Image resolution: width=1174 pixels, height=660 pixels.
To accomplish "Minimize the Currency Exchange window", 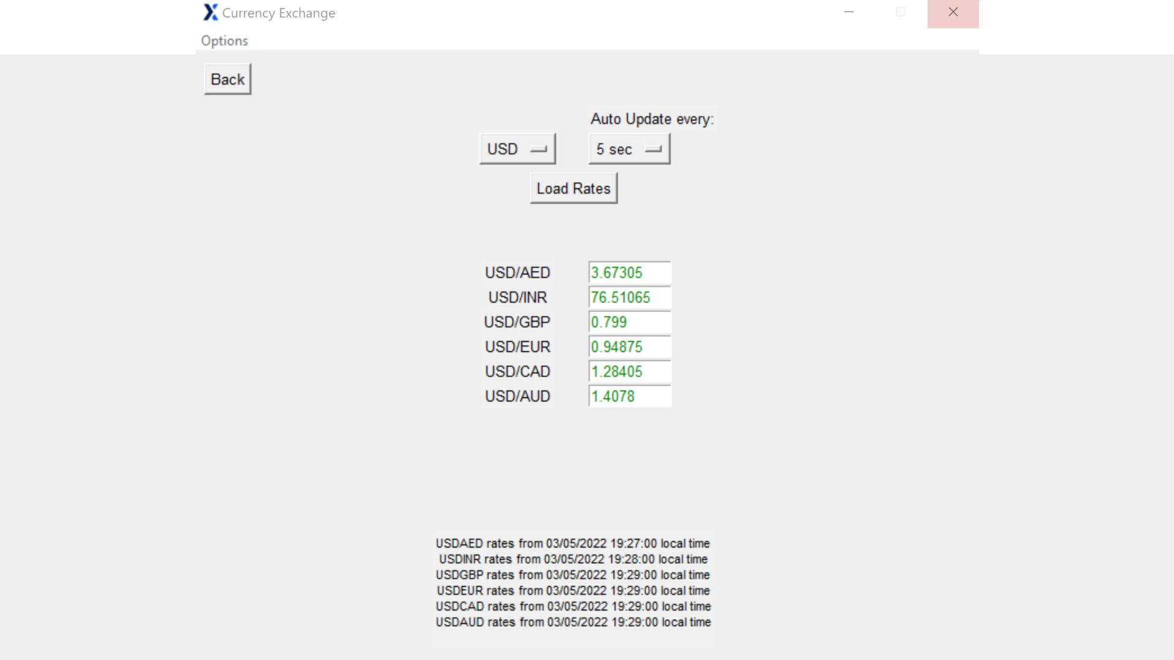I will [x=849, y=12].
